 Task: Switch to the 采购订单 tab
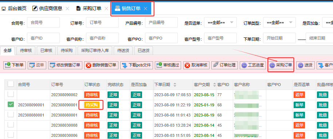89,8
